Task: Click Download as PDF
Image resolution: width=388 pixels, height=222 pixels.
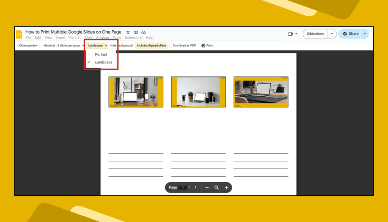Action: tap(184, 45)
